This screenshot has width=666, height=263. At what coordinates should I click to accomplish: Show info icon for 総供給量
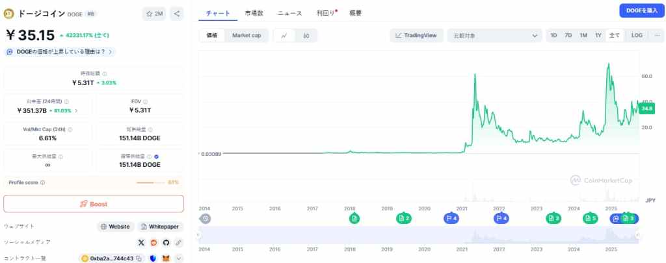pyautogui.click(x=150, y=130)
